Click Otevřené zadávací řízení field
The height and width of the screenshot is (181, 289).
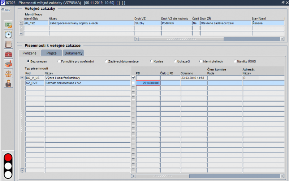tap(226, 23)
